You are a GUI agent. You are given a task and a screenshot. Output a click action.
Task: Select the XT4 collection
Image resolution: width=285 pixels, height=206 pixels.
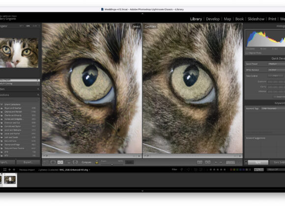(6, 152)
